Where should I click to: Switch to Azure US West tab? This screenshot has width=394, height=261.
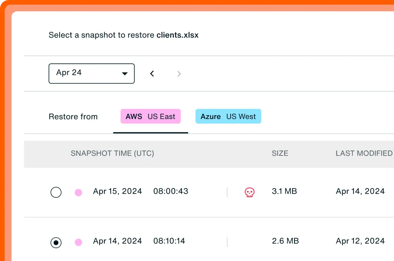point(228,116)
